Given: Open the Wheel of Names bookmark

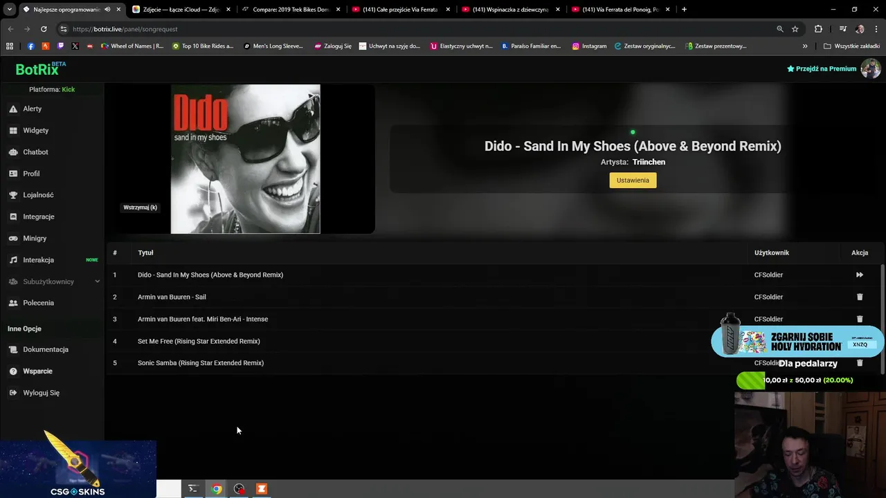Looking at the screenshot, I should [132, 46].
